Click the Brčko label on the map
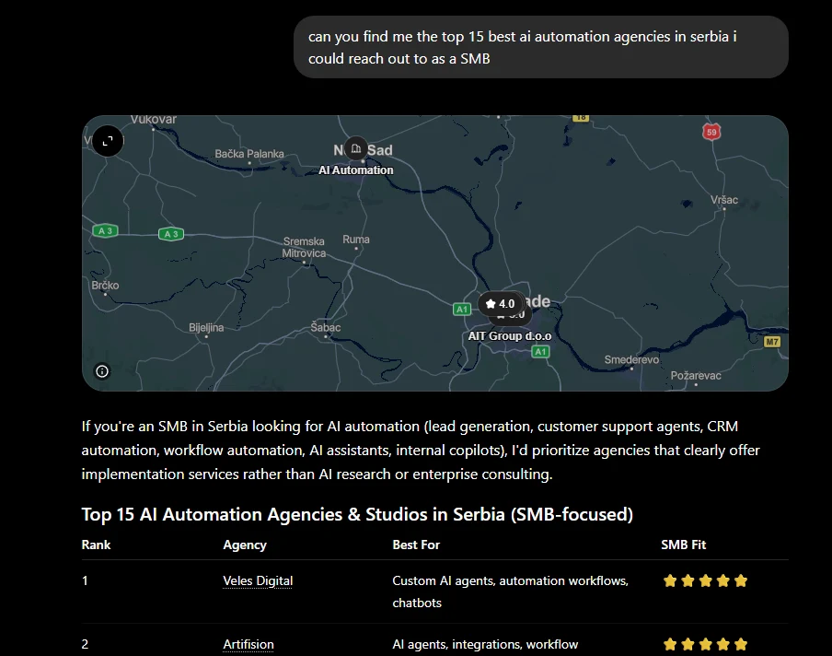Viewport: 832px width, 656px height. (105, 286)
